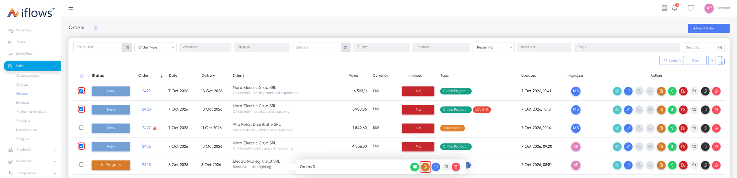Click green dollar icon for order 2428
The width and height of the screenshot is (737, 178).
click(672, 110)
